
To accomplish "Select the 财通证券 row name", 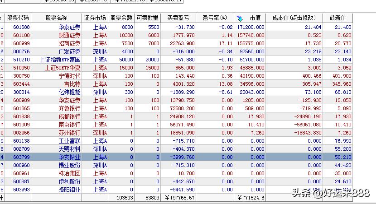I will (70, 35).
